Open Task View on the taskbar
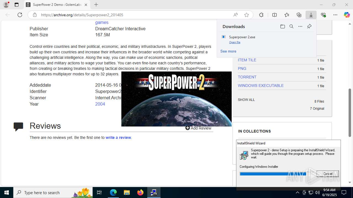The width and height of the screenshot is (353, 198). pyautogui.click(x=99, y=193)
